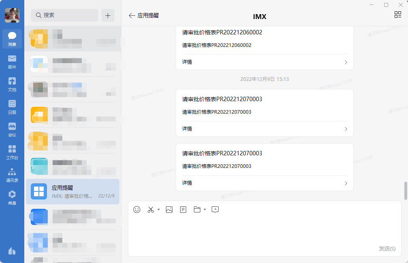Go back using 应用提醒 back arrow
Screen dimensions: 408x263
[132, 15]
